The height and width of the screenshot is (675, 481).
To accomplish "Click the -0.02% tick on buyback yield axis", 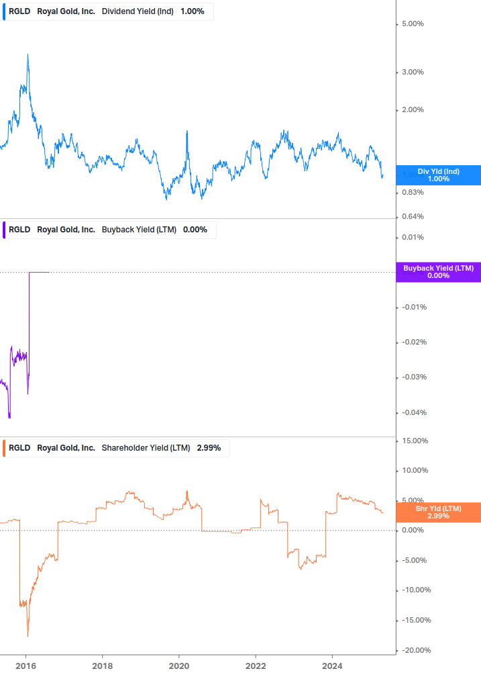I will click(x=414, y=343).
